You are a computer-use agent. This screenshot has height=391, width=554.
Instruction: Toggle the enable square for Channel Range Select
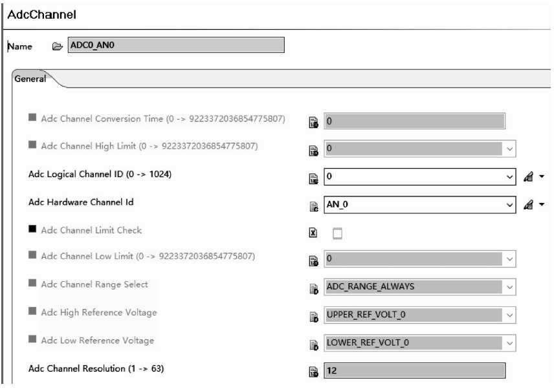pos(32,283)
